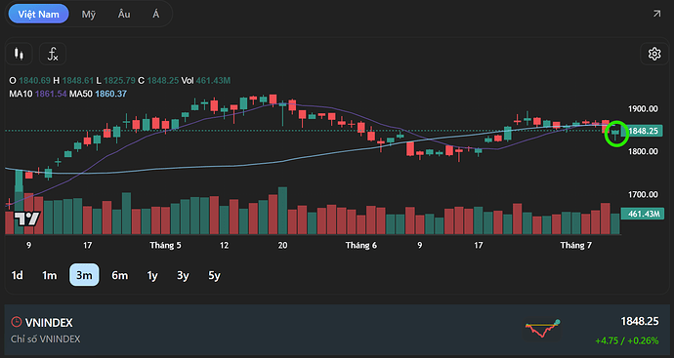
Task: Open the VNINDEX row title
Action: tap(49, 322)
